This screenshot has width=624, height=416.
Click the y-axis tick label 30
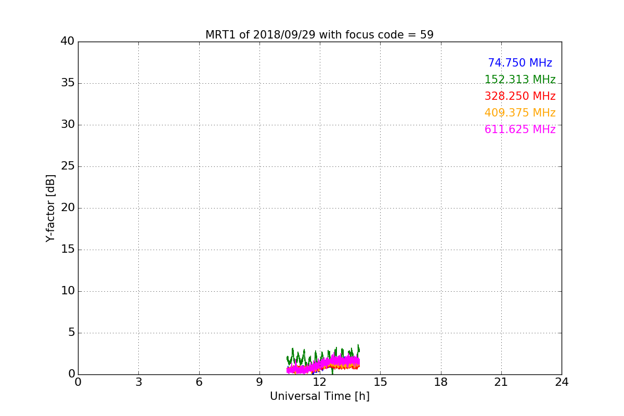point(68,125)
